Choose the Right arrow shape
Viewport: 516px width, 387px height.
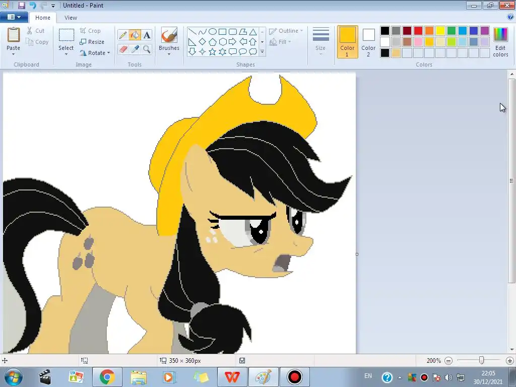pyautogui.click(x=233, y=42)
